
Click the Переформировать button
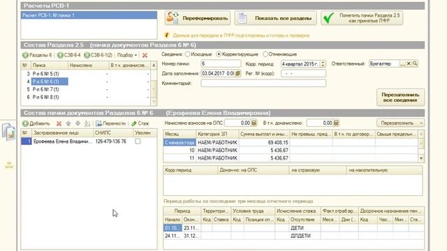point(197,18)
